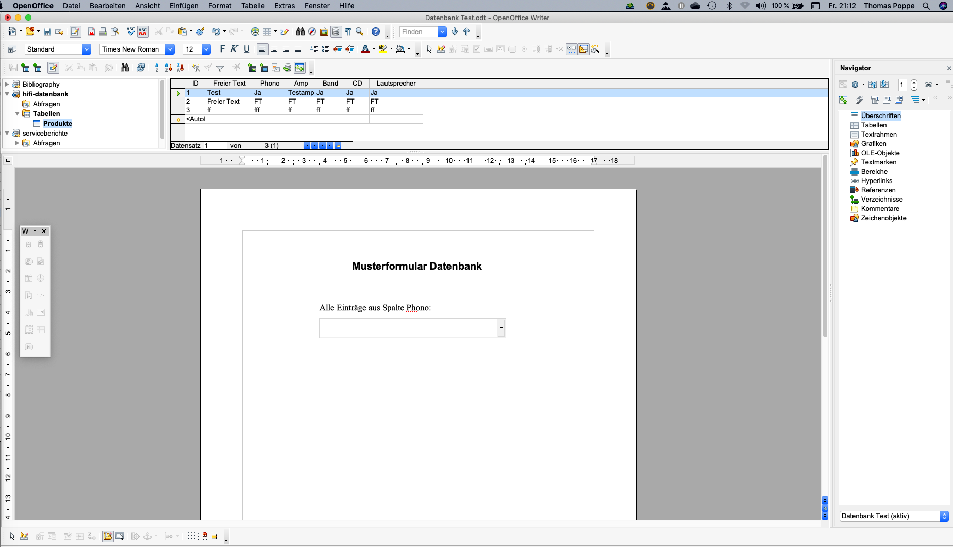The width and height of the screenshot is (953, 547).
Task: Toggle Bold formatting (F button)
Action: point(222,49)
